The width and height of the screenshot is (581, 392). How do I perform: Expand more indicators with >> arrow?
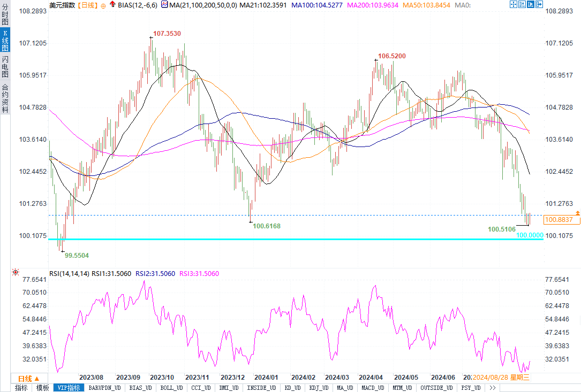point(493,388)
